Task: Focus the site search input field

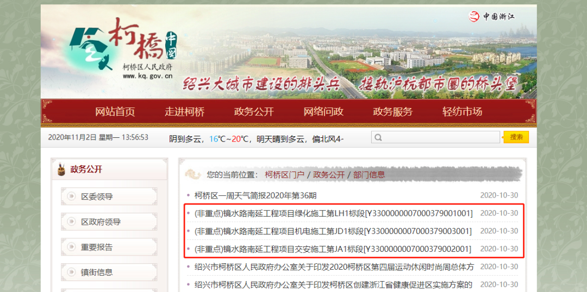Action: click(x=435, y=137)
